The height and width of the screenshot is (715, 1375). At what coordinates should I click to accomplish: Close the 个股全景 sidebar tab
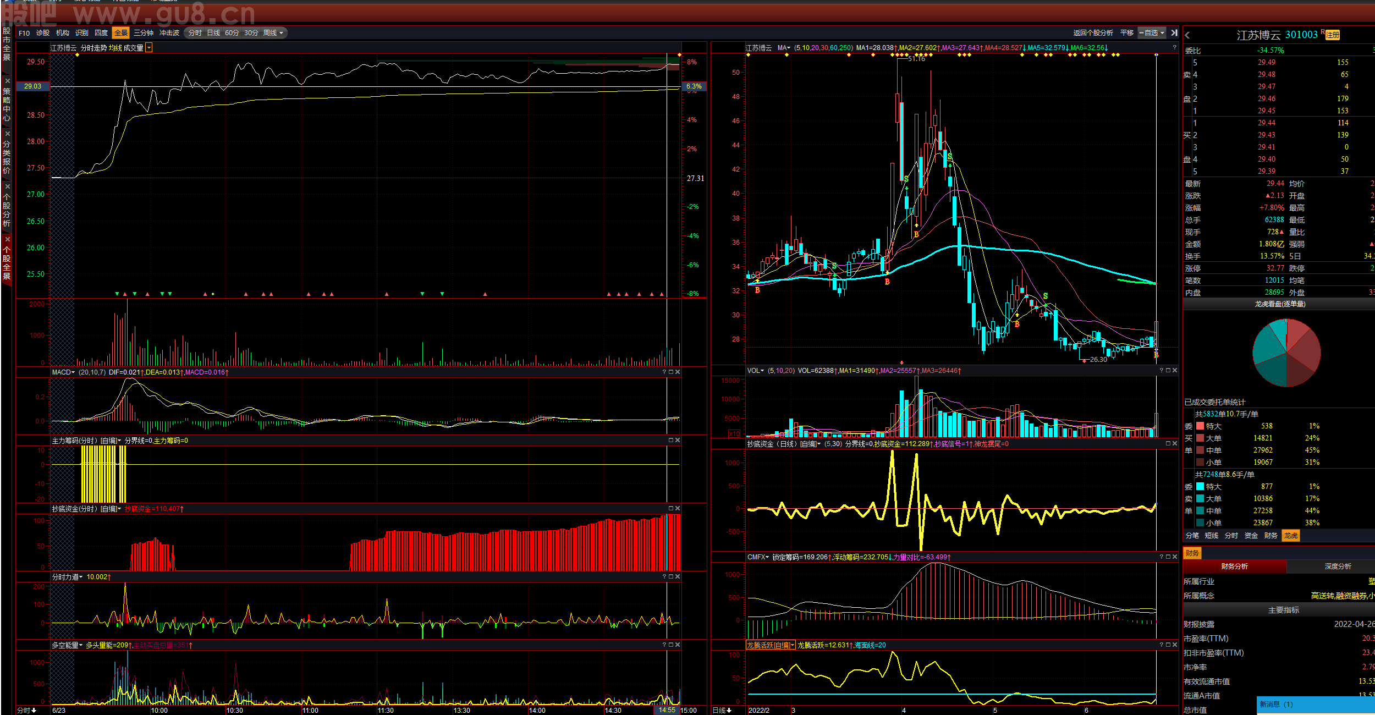7,239
